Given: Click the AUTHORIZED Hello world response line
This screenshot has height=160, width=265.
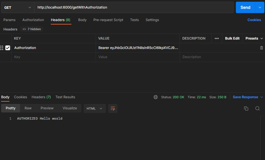Looking at the screenshot, I should 40,118.
